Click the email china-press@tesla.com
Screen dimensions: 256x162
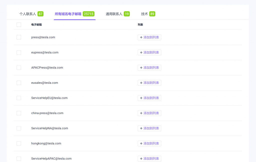point(47,113)
